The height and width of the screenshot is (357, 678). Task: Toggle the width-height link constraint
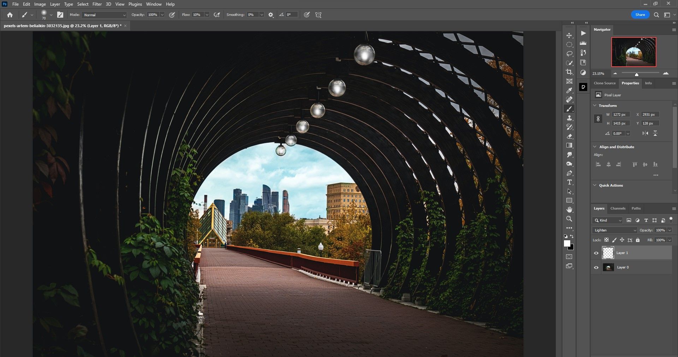(598, 119)
